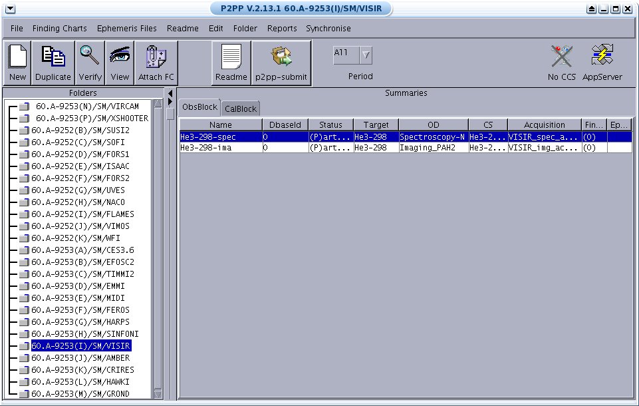Select folder 60.A-9253(J)/SM/AMBER

click(80, 358)
